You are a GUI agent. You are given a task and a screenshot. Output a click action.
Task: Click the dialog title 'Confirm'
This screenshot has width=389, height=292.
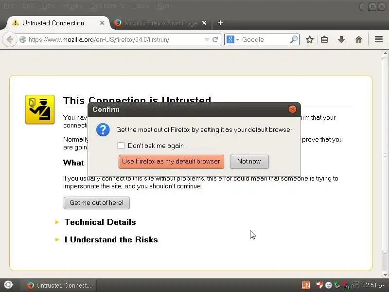106,109
